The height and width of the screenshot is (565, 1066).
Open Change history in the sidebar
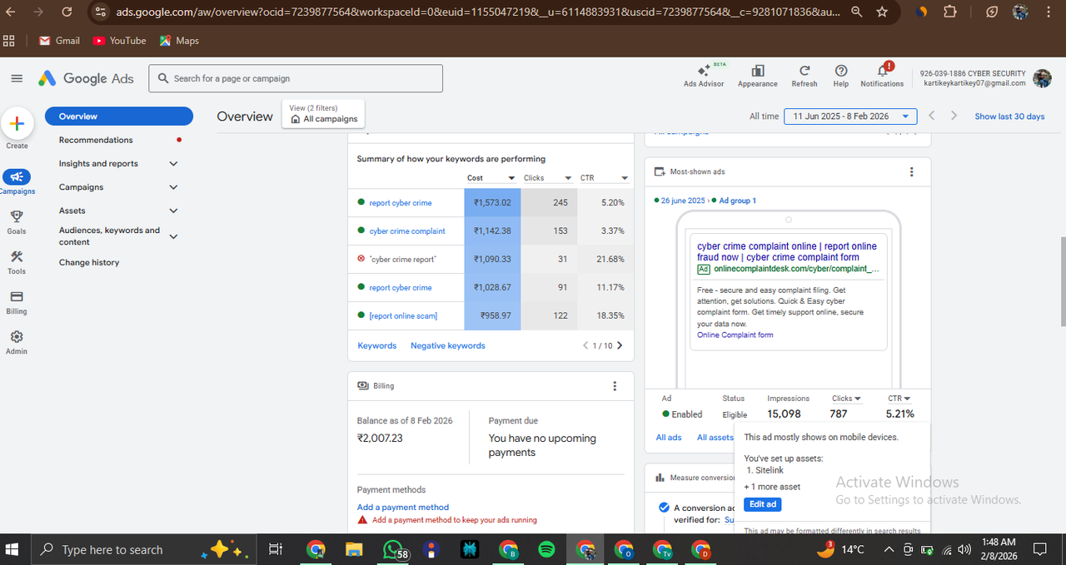tap(89, 262)
